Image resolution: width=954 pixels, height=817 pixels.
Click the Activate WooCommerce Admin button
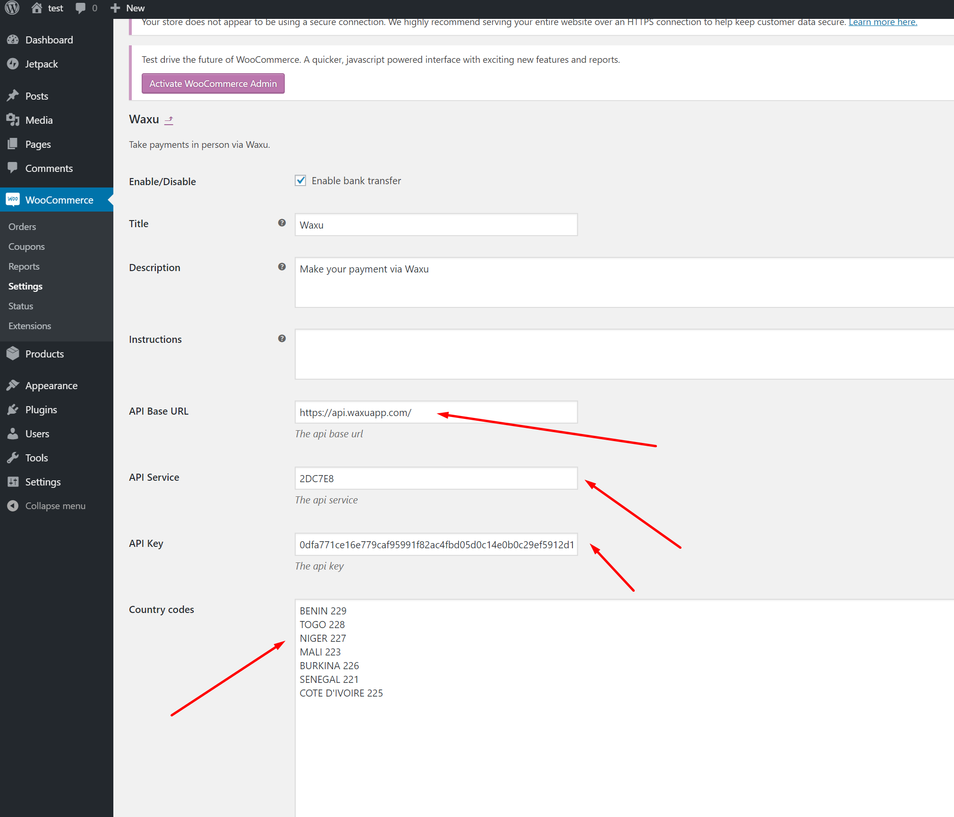click(213, 84)
